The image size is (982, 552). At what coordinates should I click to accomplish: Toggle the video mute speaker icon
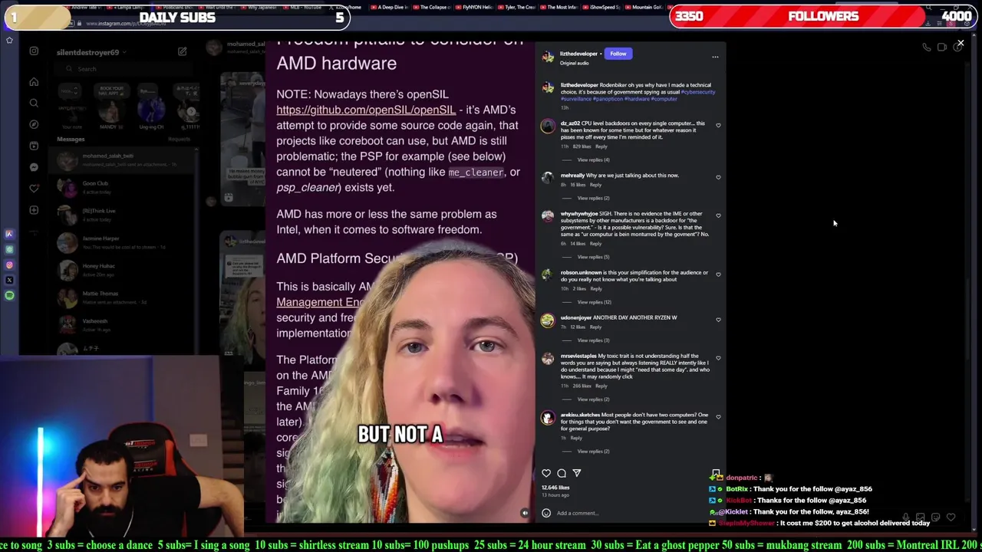point(525,513)
